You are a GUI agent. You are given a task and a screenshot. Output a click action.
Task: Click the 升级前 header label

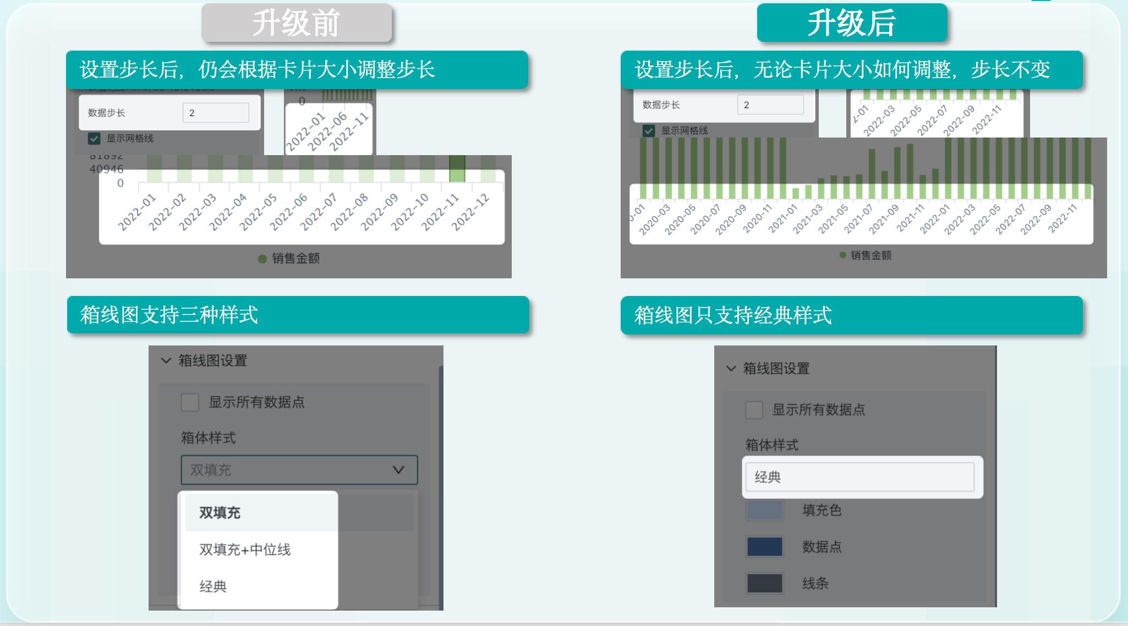coord(296,23)
